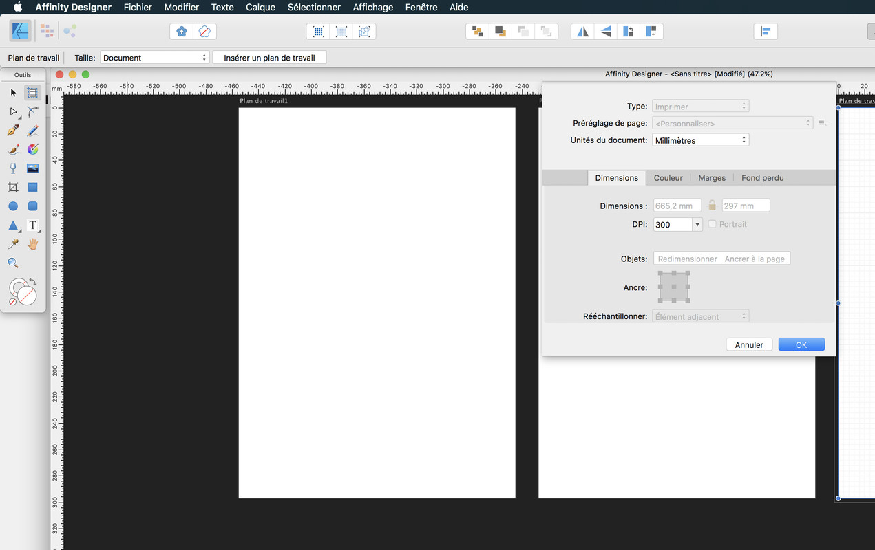
Task: Open the Taille Document dropdown
Action: [155, 58]
